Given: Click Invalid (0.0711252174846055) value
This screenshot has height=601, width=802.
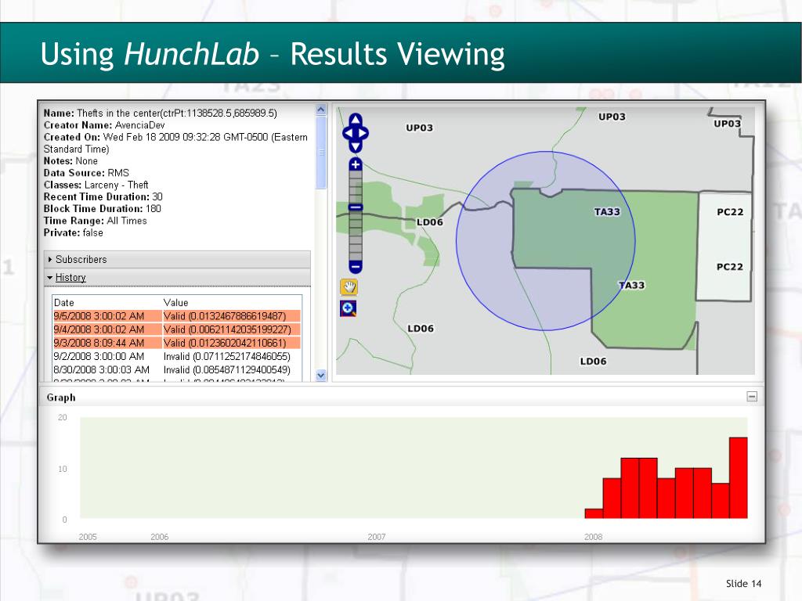Looking at the screenshot, I should [x=226, y=356].
